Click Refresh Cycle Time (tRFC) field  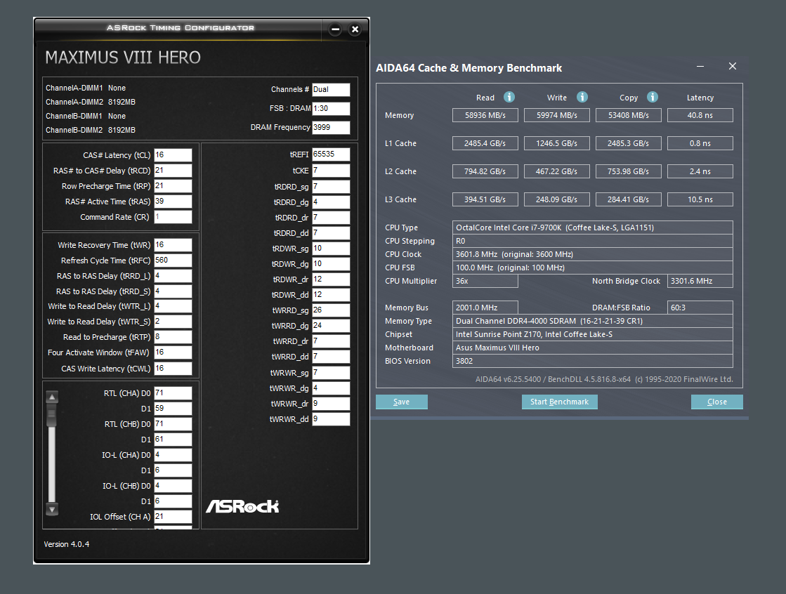173,260
